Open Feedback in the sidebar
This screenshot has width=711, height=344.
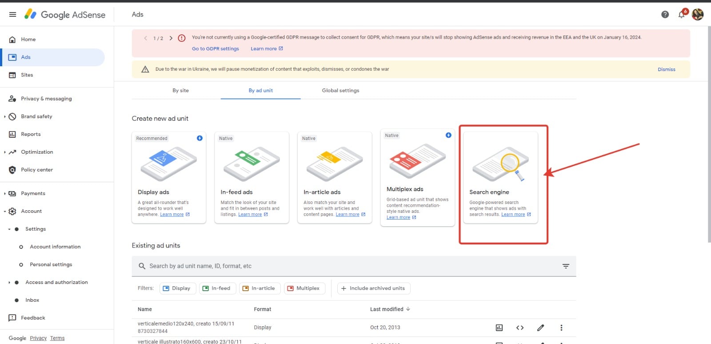[33, 318]
